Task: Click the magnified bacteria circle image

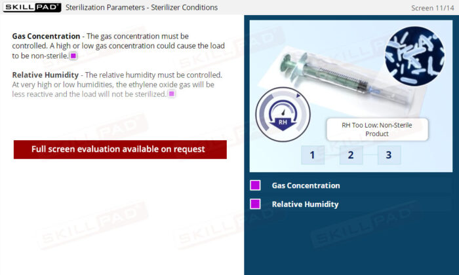Action: [414, 56]
